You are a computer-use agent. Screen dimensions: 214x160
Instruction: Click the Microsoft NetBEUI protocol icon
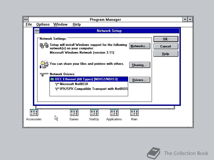coord(57,84)
